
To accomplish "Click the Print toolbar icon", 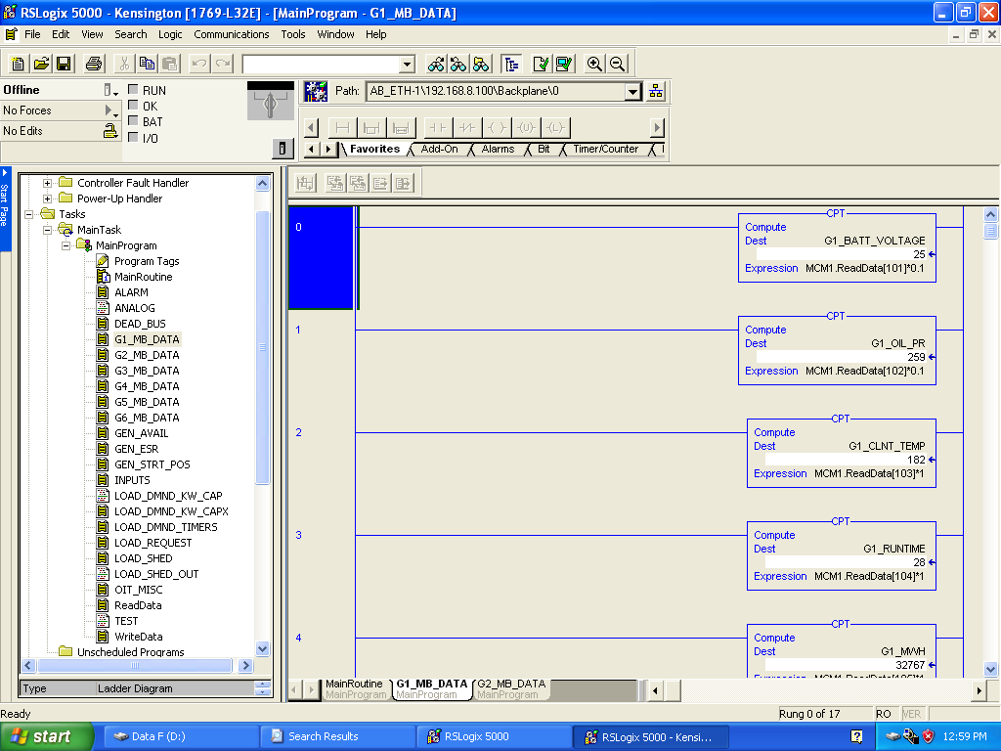I will 94,64.
